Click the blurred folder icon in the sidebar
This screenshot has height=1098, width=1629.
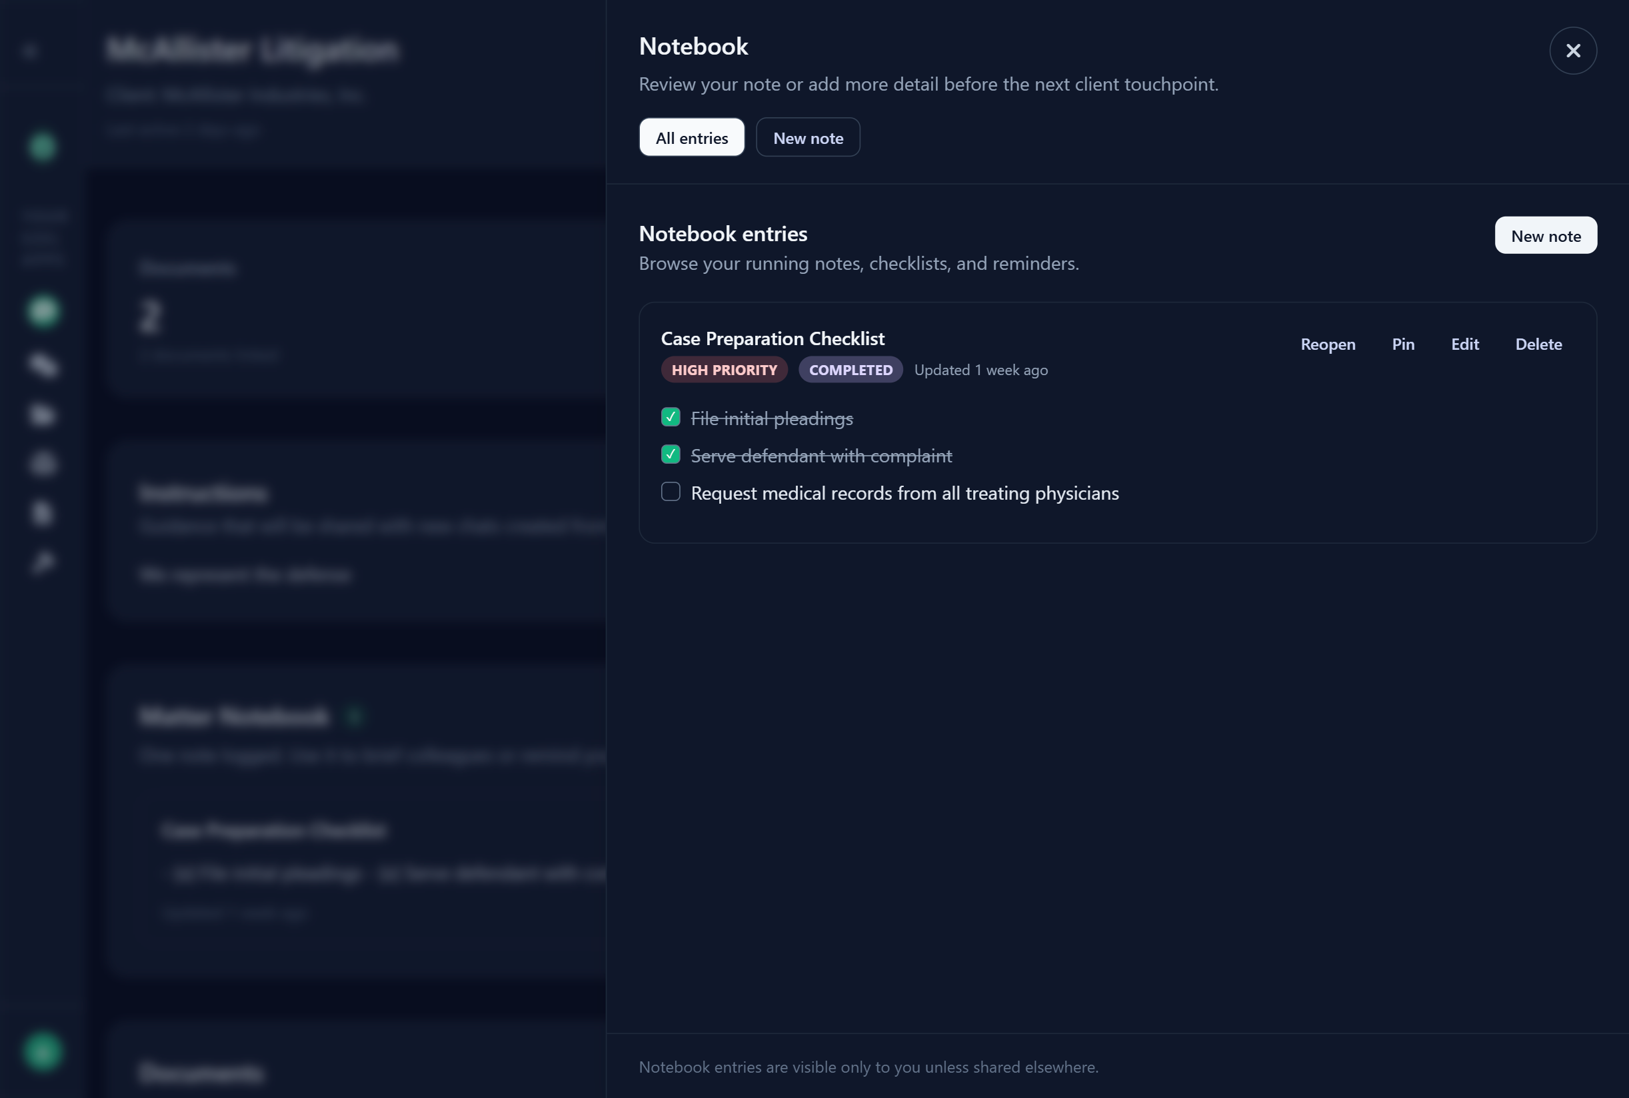43,414
